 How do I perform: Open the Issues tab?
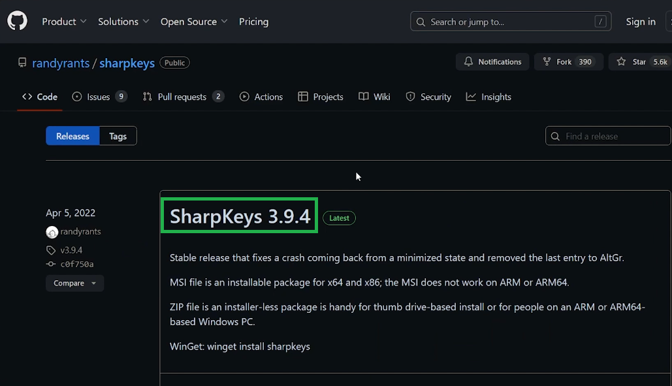(99, 97)
